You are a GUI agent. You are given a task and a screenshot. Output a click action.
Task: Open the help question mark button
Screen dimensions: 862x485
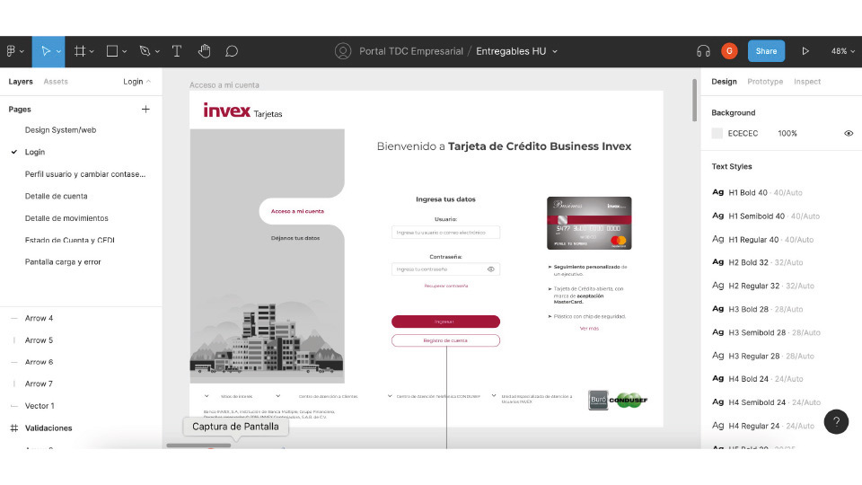click(x=836, y=422)
